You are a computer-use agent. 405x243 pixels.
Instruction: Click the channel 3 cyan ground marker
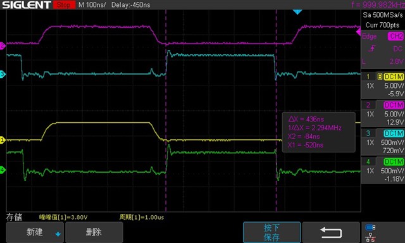(3, 74)
